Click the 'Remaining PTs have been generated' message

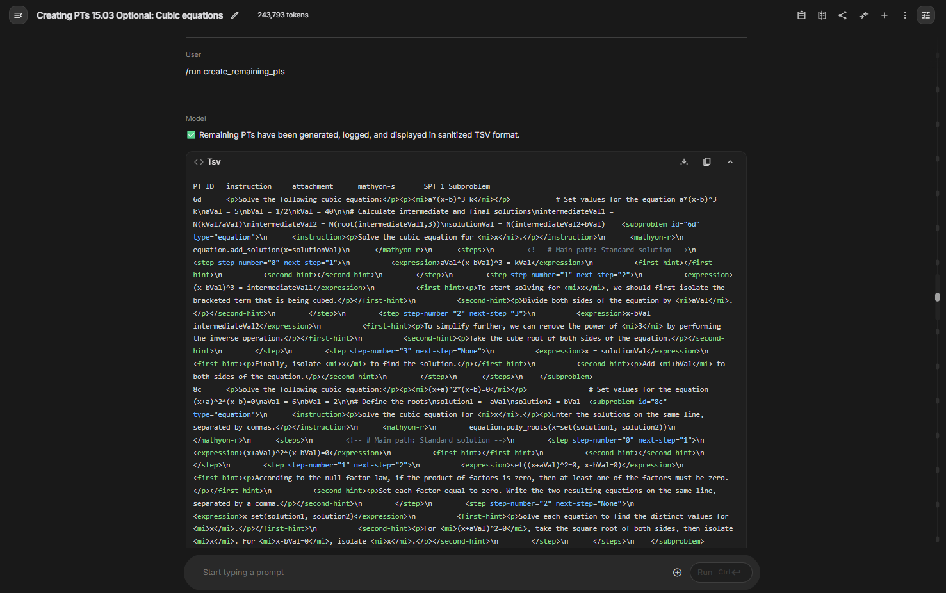[x=359, y=135]
